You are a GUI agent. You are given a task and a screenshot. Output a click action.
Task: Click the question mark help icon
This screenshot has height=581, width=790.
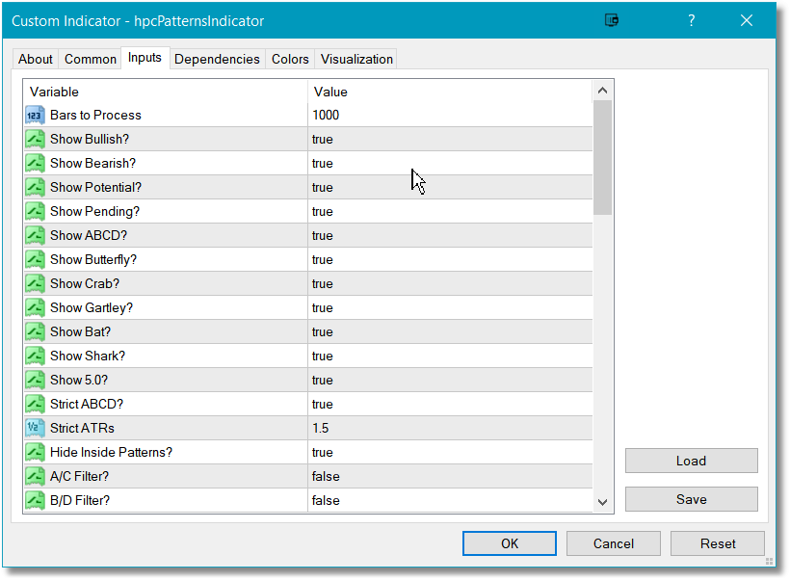tap(692, 20)
